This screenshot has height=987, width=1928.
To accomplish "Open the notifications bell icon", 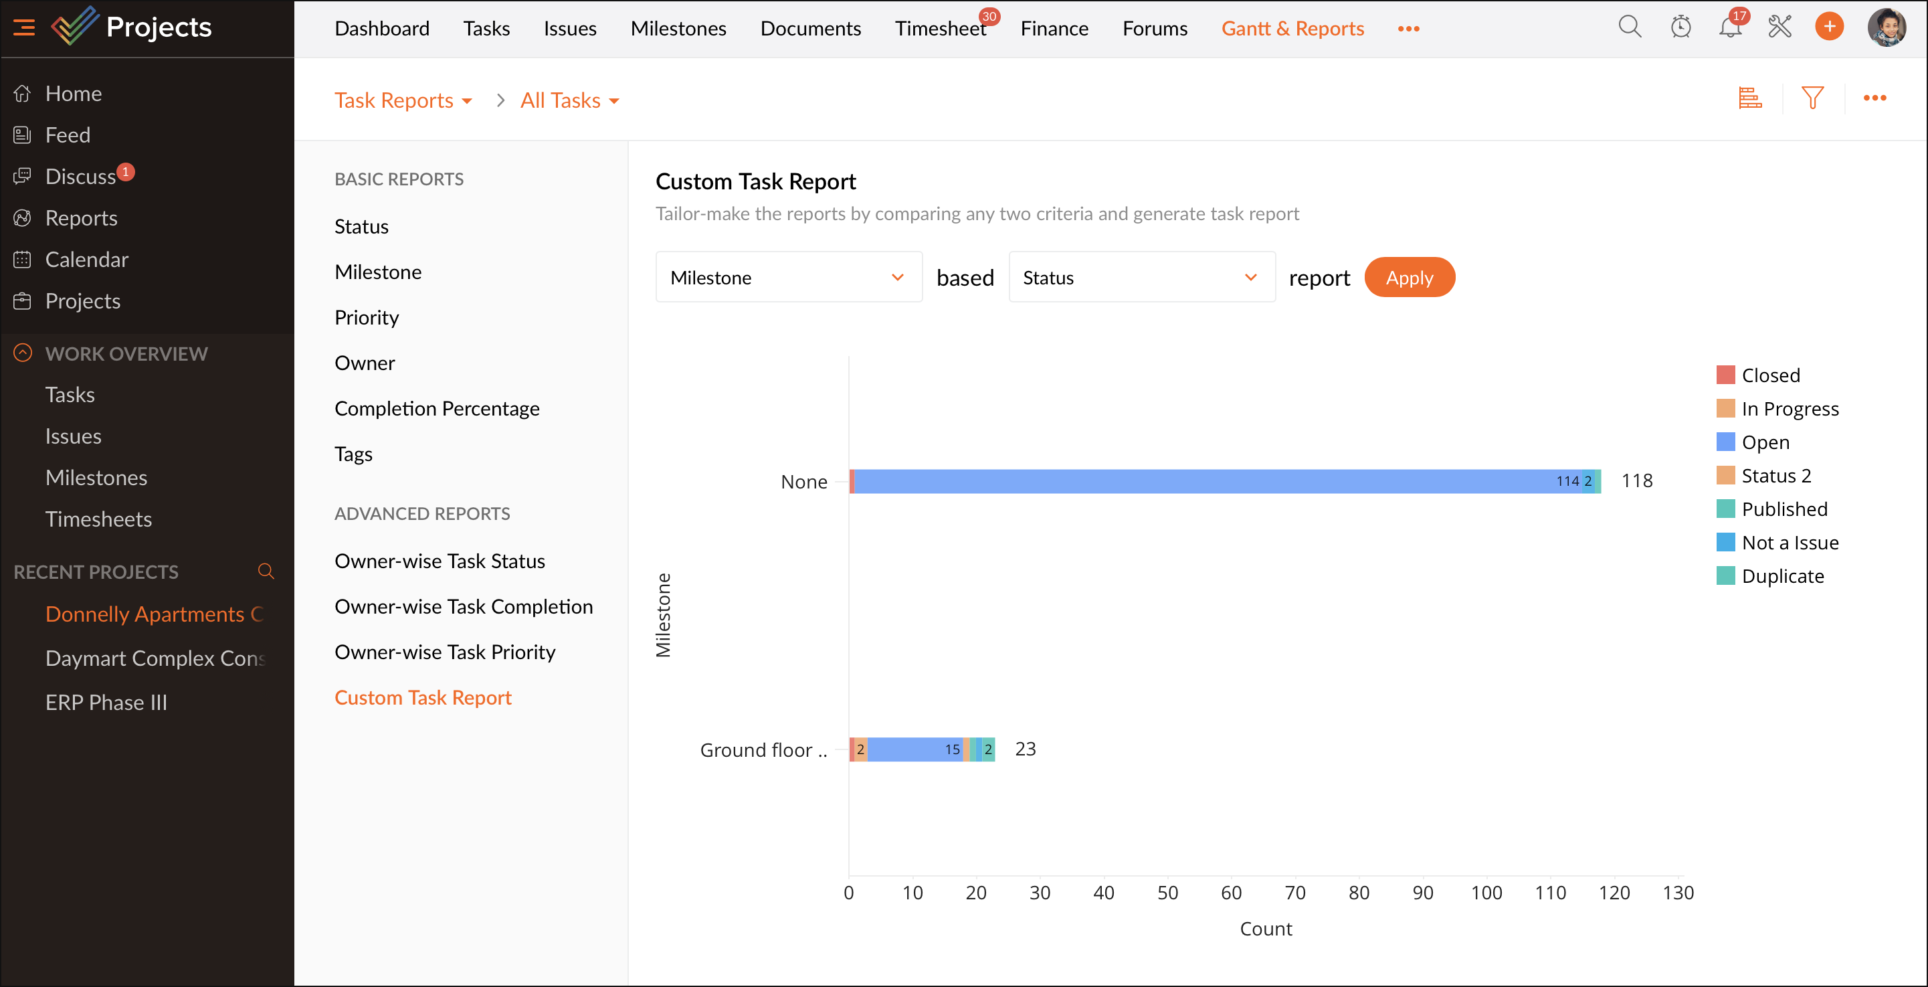I will (x=1730, y=27).
